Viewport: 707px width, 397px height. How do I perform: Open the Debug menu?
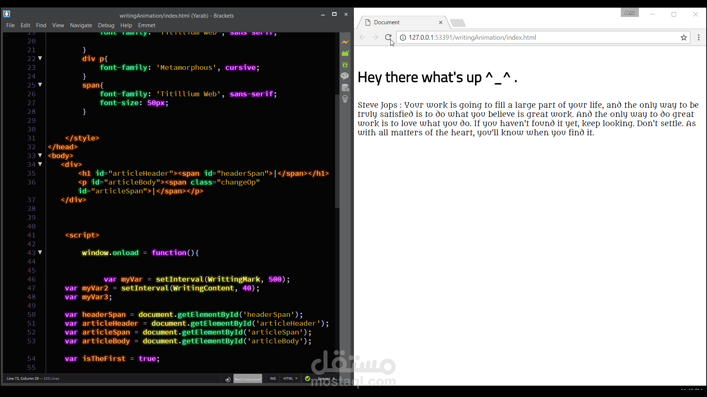point(106,25)
